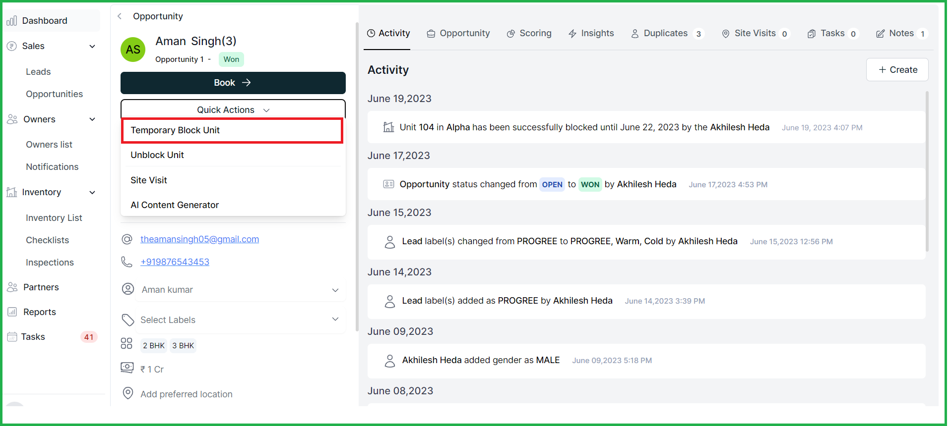Expand the Sales section chevron
950x426 pixels.
point(92,47)
